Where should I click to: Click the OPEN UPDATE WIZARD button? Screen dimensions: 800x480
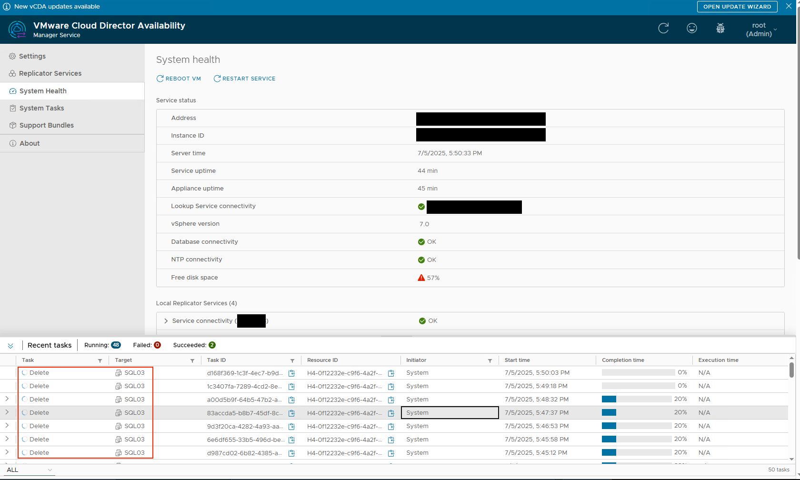tap(737, 7)
